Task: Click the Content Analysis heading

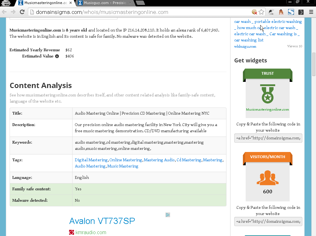Action: (41, 86)
